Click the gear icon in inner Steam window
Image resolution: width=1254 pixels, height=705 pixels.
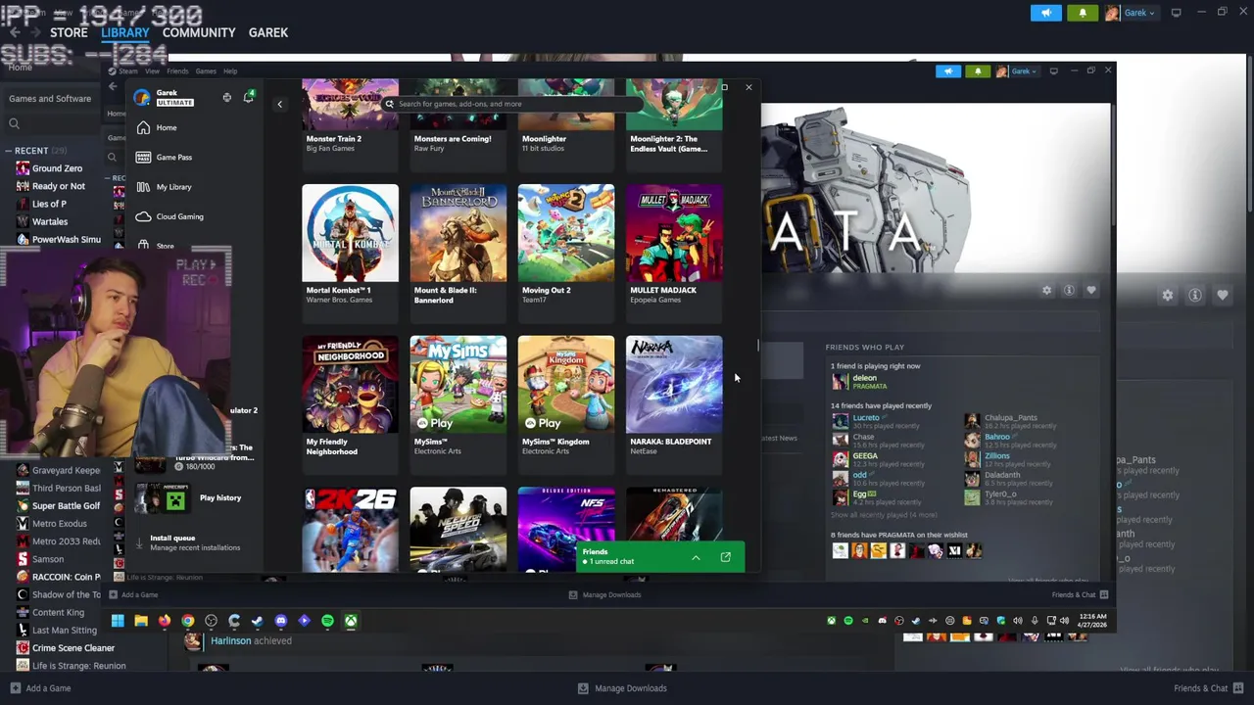click(x=1046, y=290)
